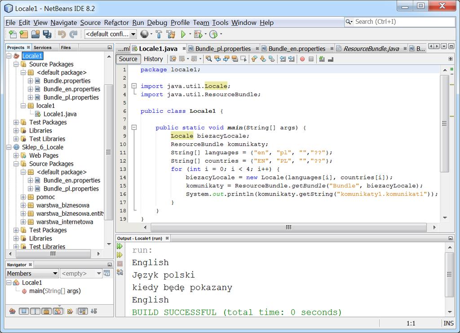
Task: Select Locale1.java in the Projects tree
Action: click(60, 114)
